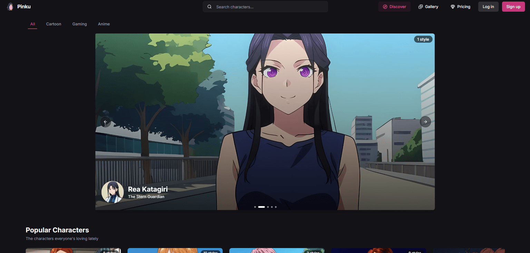Viewport: 530px width, 253px height.
Task: Select the last carousel dot indicator
Action: tap(275, 207)
